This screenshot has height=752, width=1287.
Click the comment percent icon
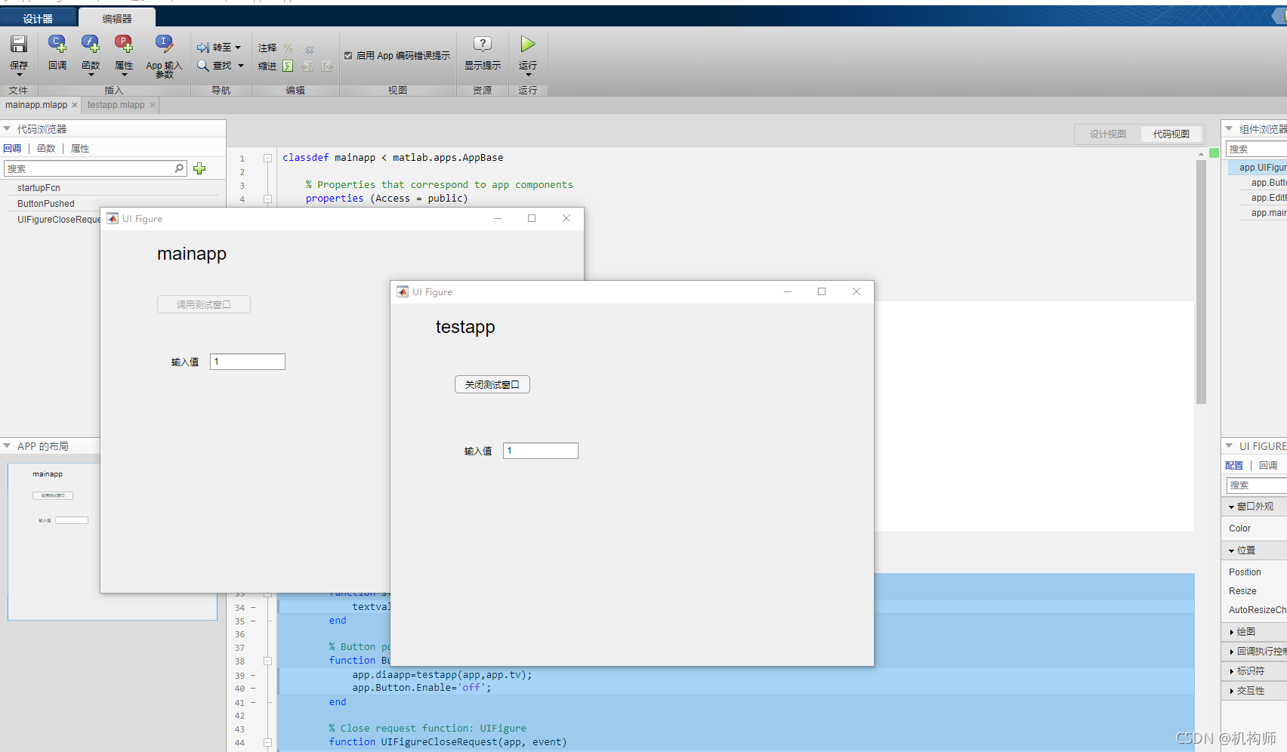[x=288, y=48]
